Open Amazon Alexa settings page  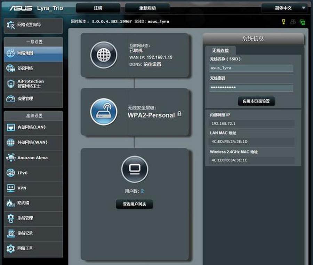coord(33,158)
